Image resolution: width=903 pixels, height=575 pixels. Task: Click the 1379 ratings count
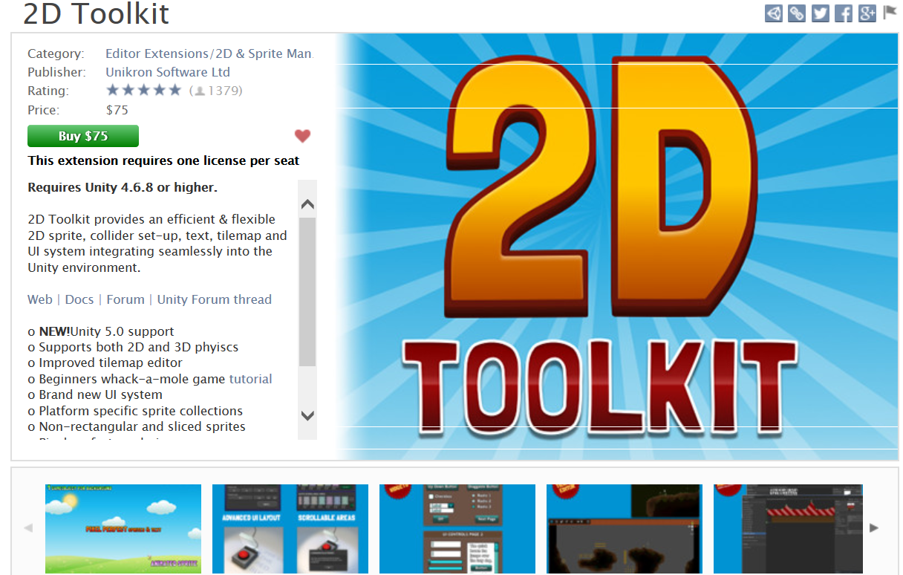coord(216,91)
